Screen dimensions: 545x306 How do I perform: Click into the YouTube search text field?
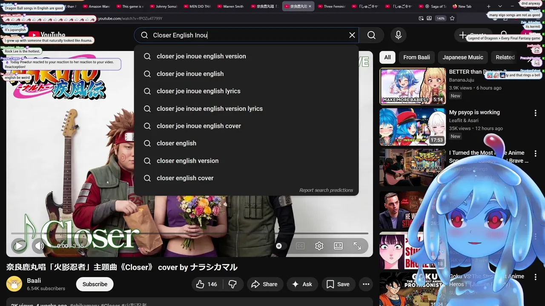(x=247, y=35)
